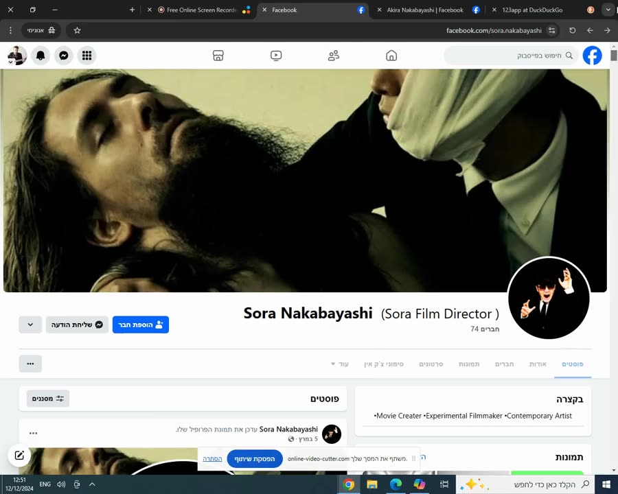This screenshot has height=494, width=618.
Task: Click the Meet Now tray icon
Action: pyautogui.click(x=77, y=484)
